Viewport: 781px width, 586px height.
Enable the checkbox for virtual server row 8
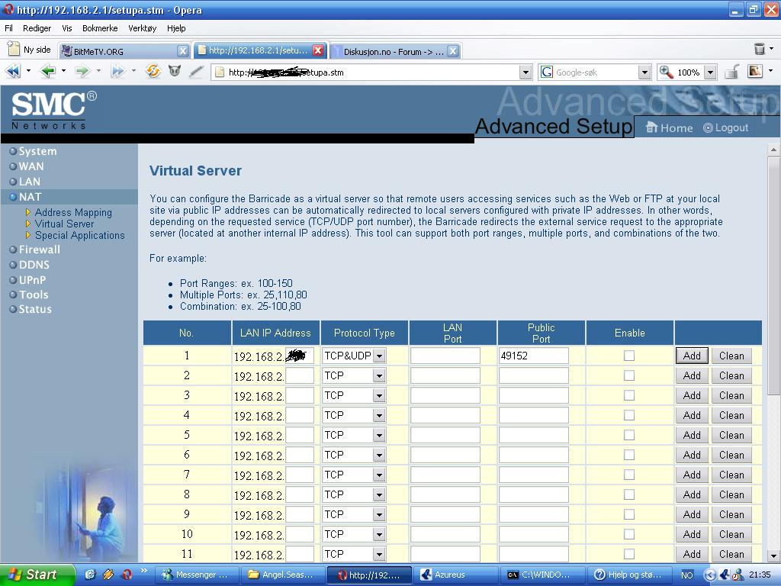[x=629, y=494]
